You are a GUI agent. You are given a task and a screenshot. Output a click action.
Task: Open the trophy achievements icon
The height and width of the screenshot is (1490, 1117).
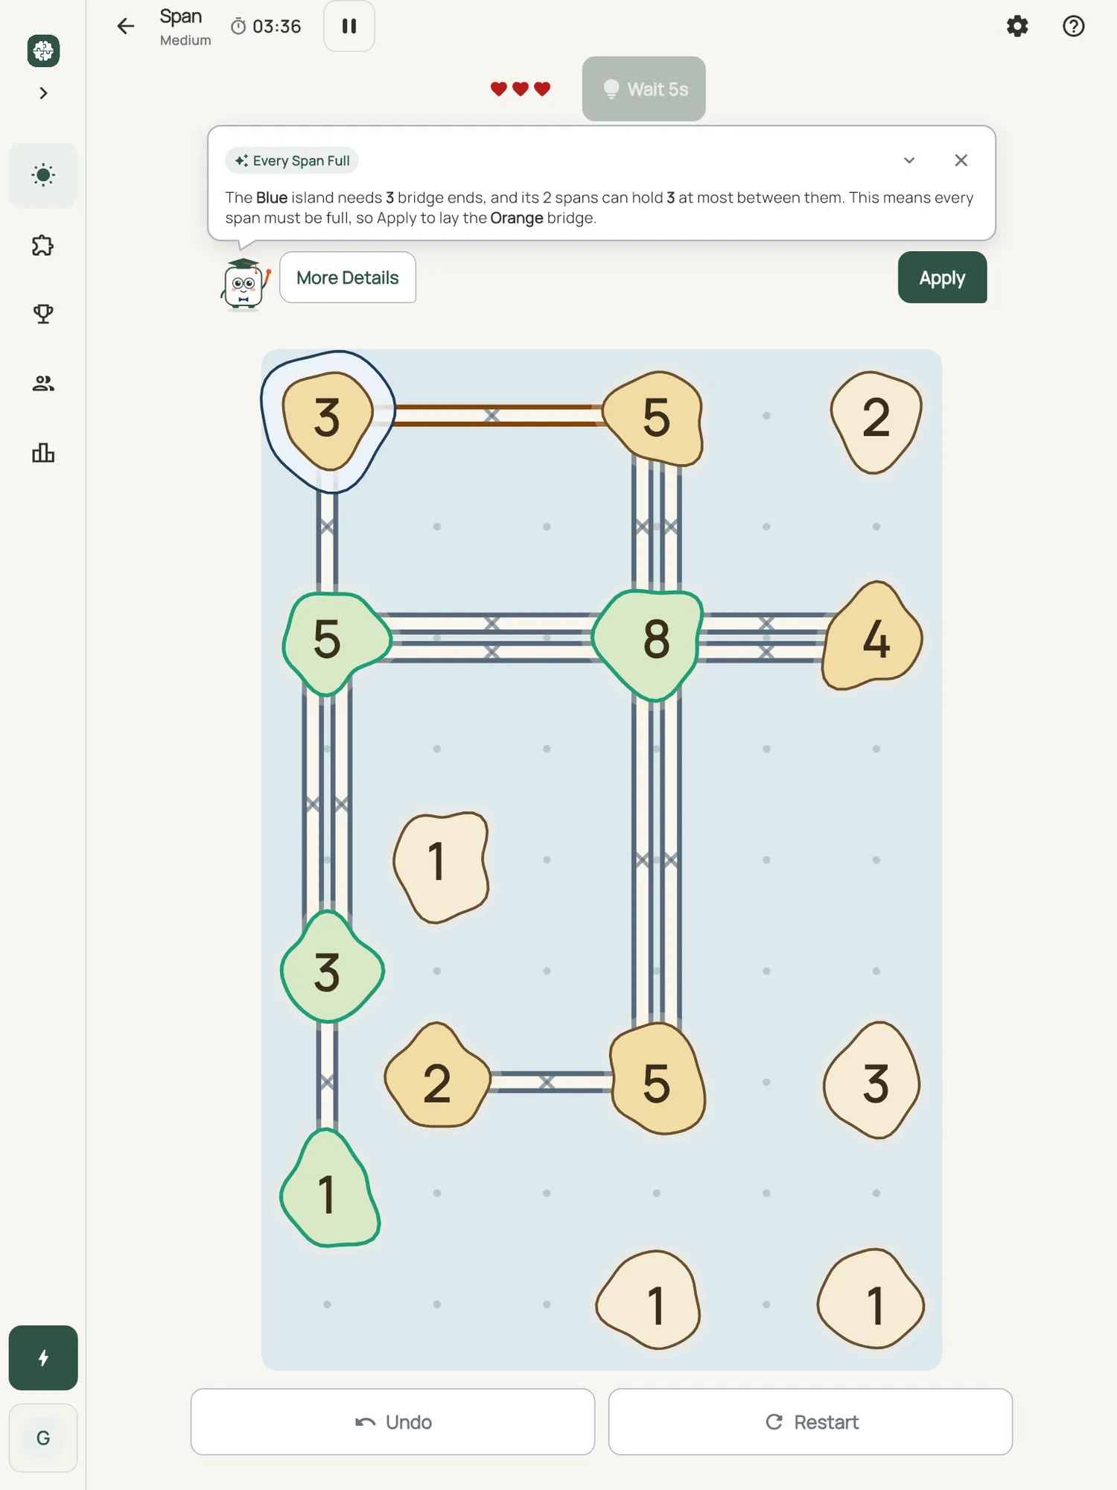tap(43, 314)
